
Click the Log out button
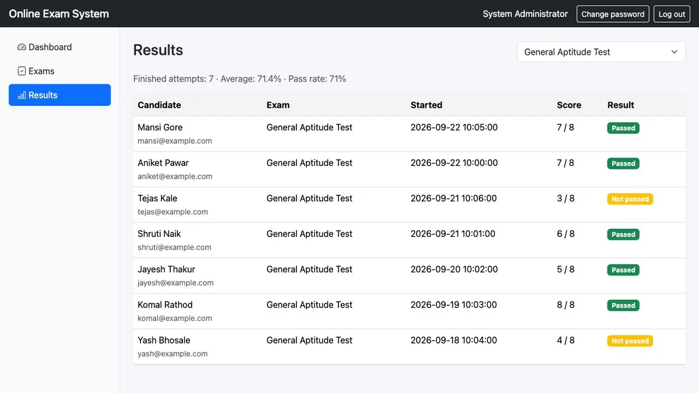click(x=672, y=14)
